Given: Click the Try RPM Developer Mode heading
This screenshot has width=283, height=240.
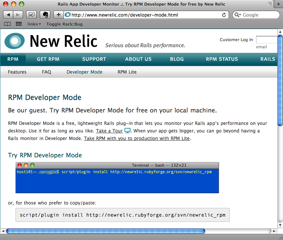Looking at the screenshot, I should [x=45, y=155].
